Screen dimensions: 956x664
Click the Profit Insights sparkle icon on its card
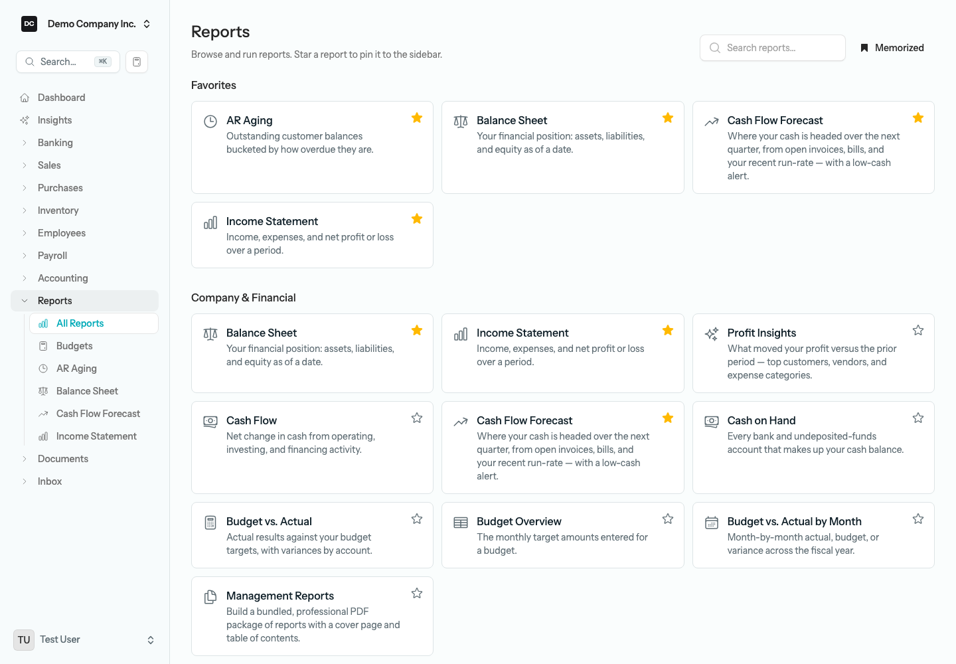point(712,334)
